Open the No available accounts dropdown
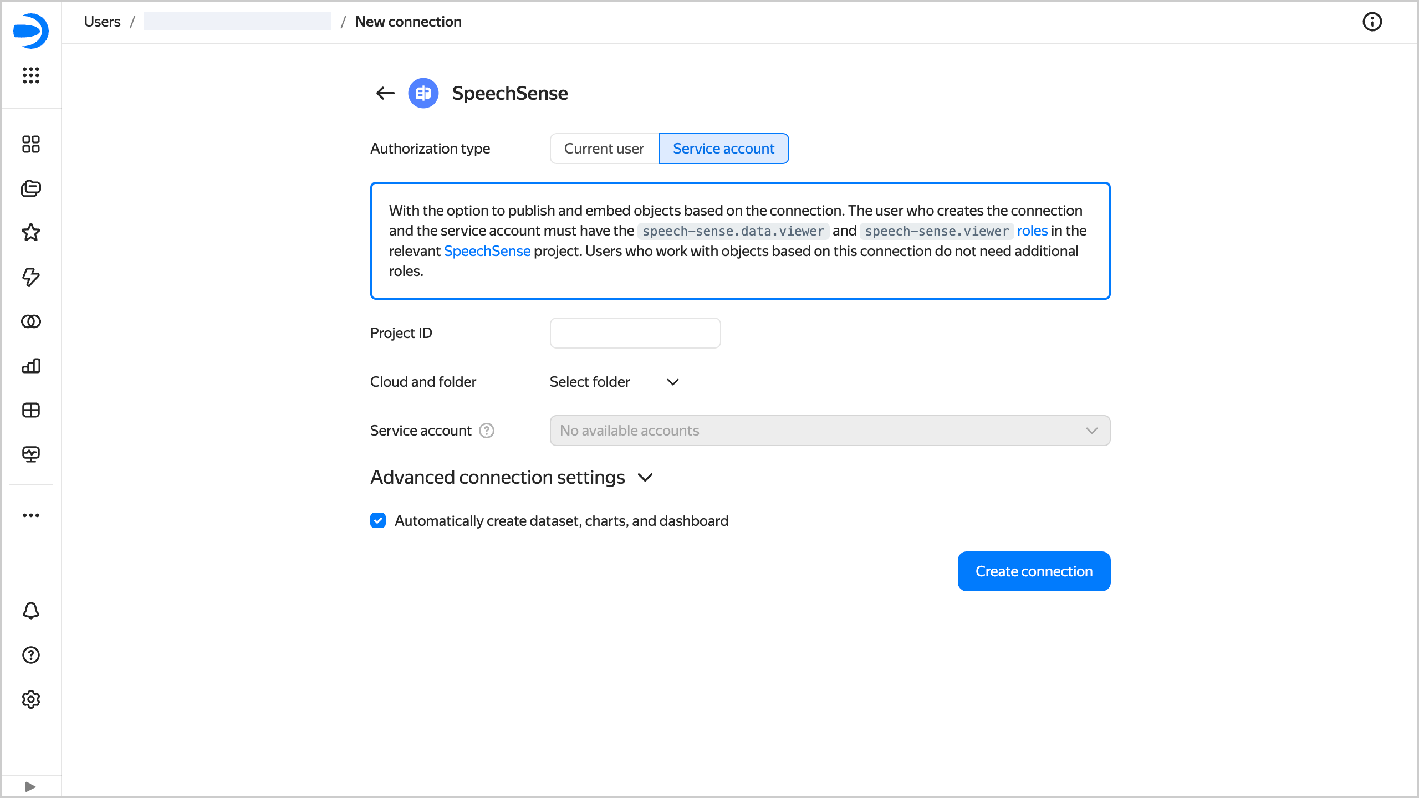The height and width of the screenshot is (798, 1419). [829, 431]
